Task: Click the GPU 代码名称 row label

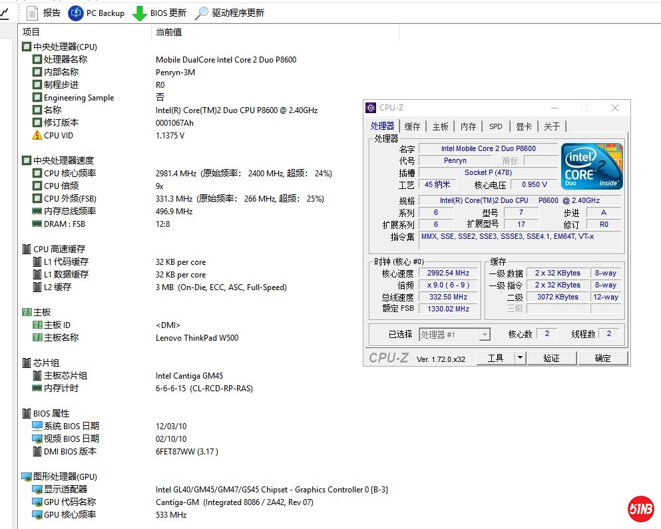Action: pos(70,502)
